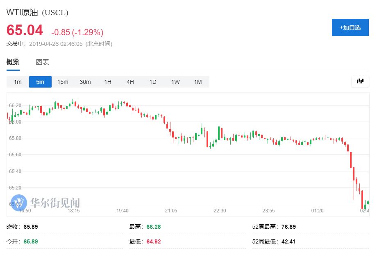Viewport: 377px width, 257px height.
Task: Switch chart to 15m interval
Action: 63,82
